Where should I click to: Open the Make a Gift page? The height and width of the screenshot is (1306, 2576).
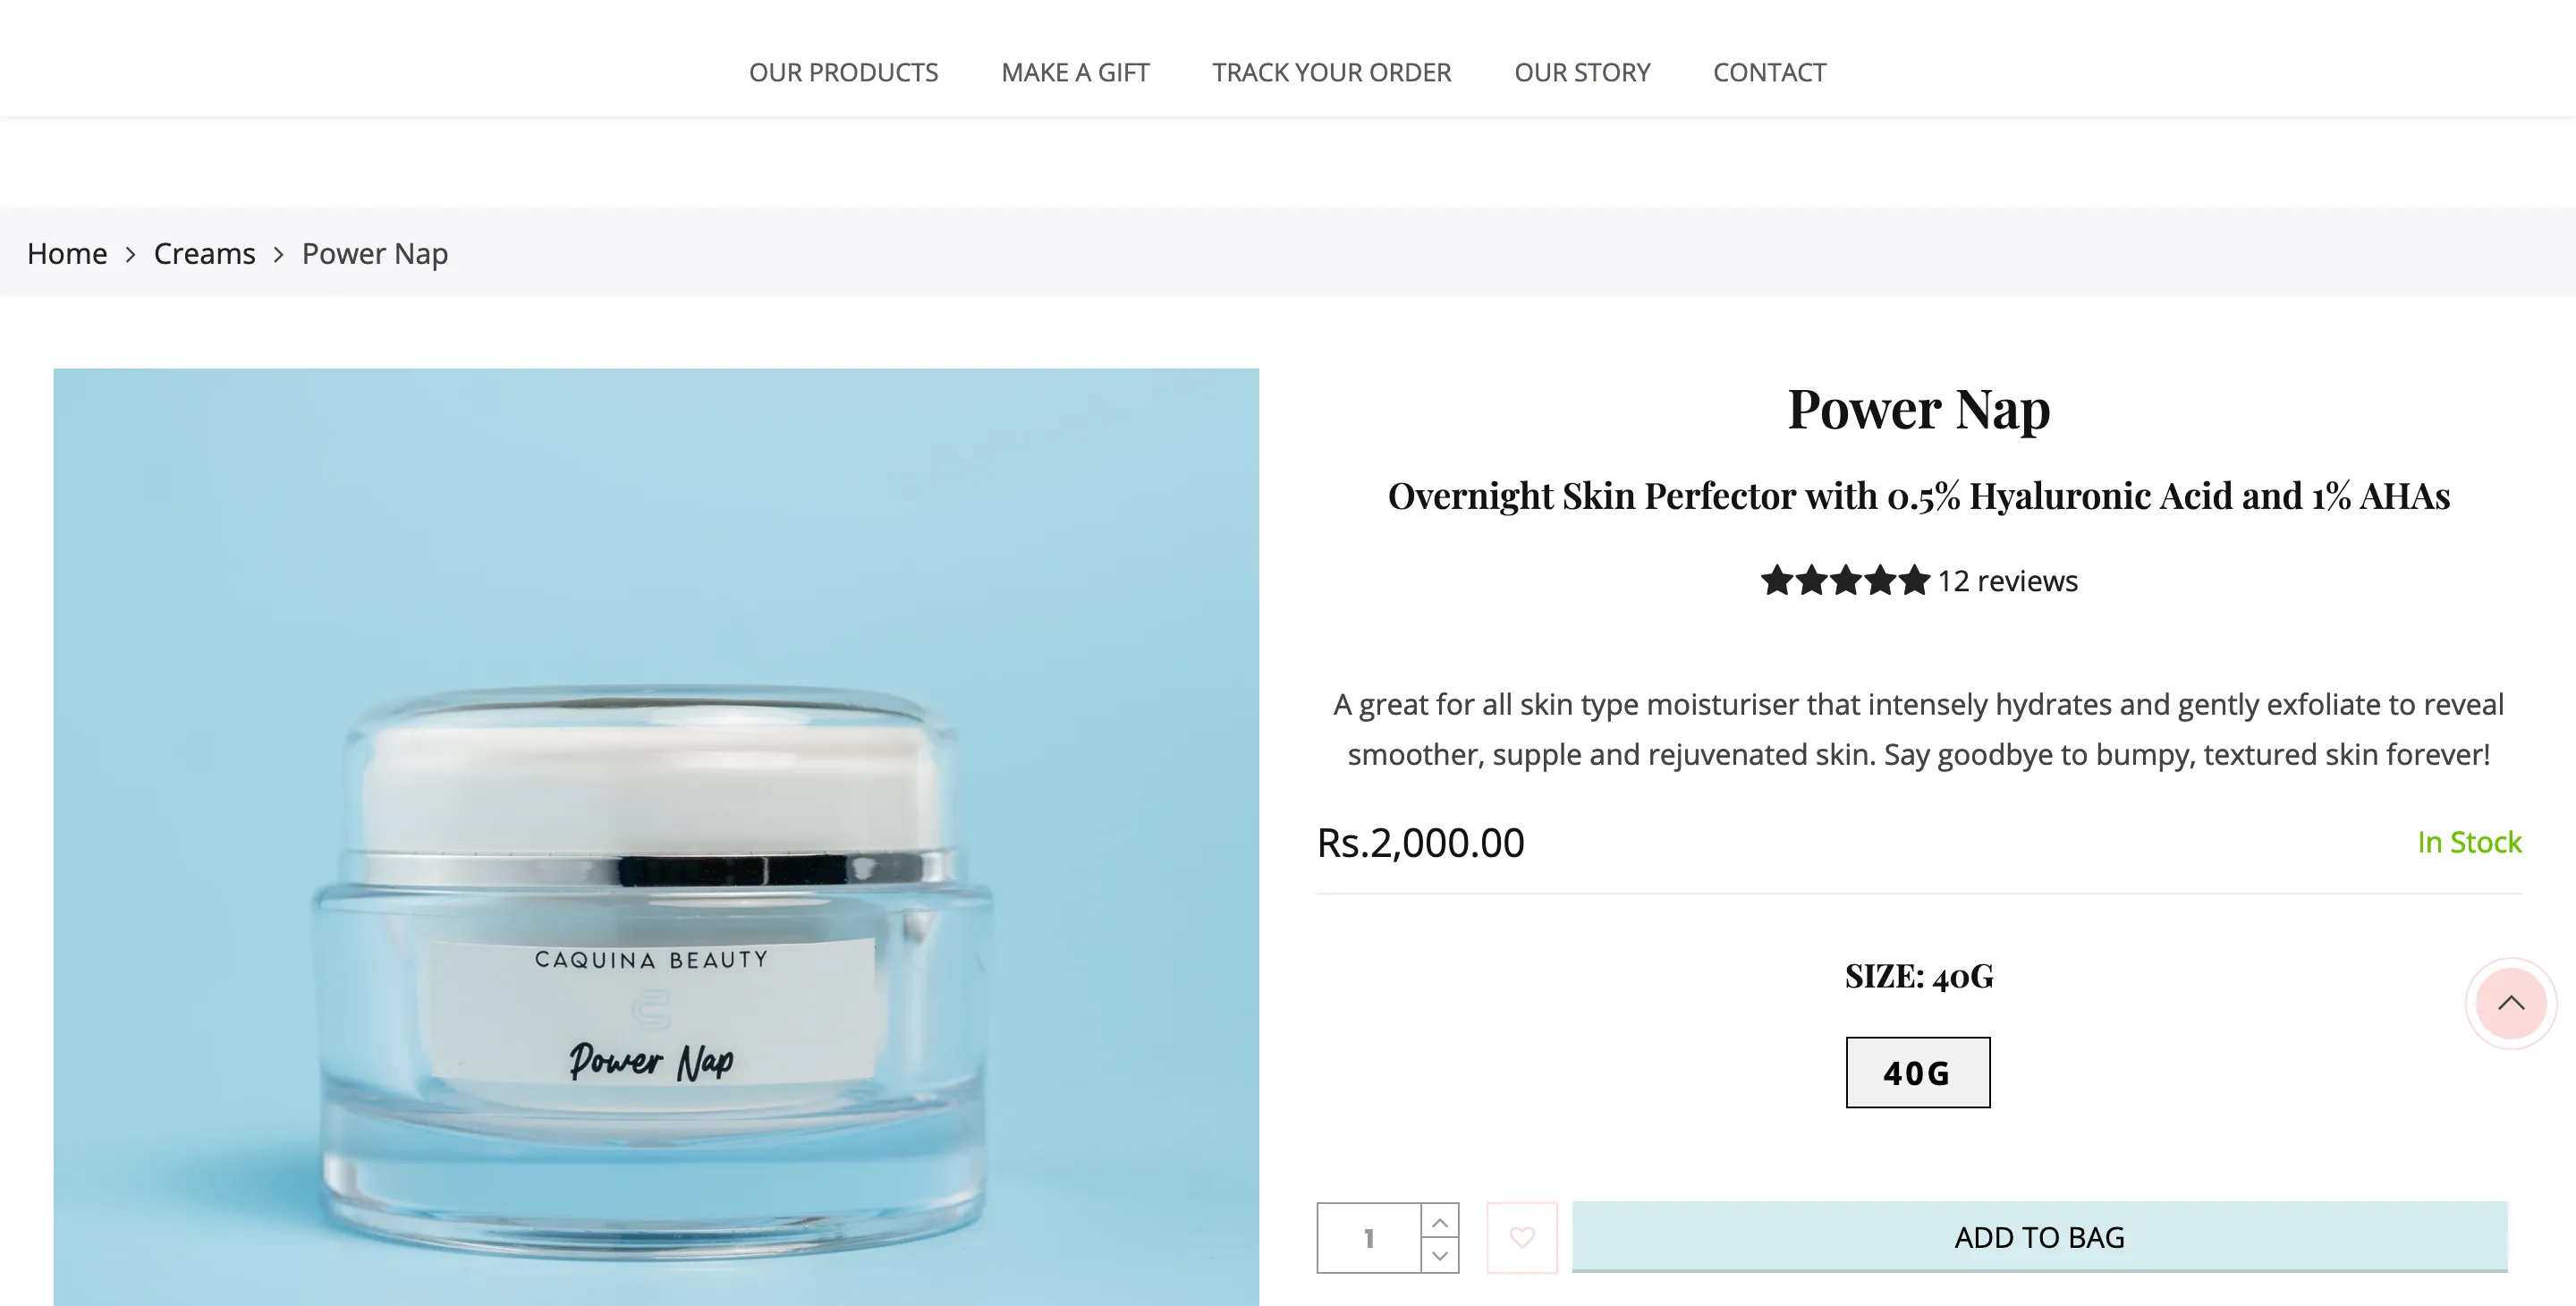[x=1075, y=72]
